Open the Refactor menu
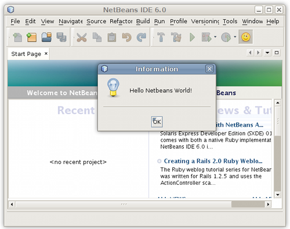290x229 pixels. coord(121,21)
